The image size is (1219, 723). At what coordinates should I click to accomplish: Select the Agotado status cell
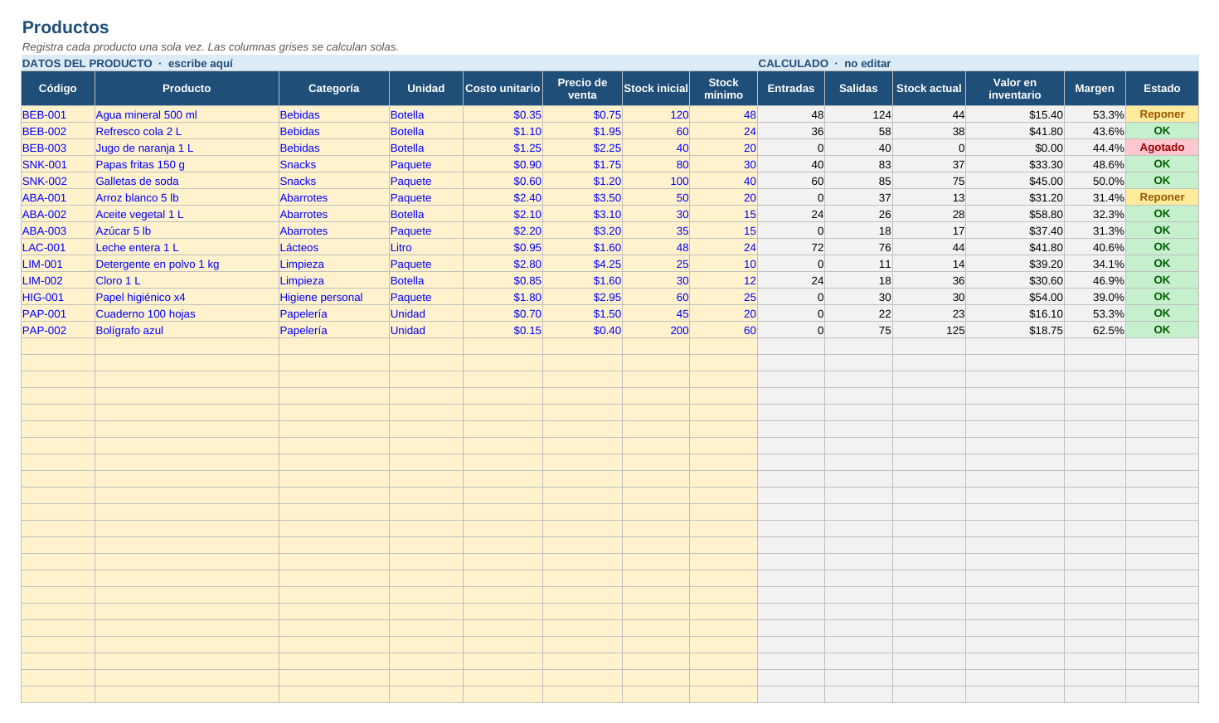click(1162, 148)
